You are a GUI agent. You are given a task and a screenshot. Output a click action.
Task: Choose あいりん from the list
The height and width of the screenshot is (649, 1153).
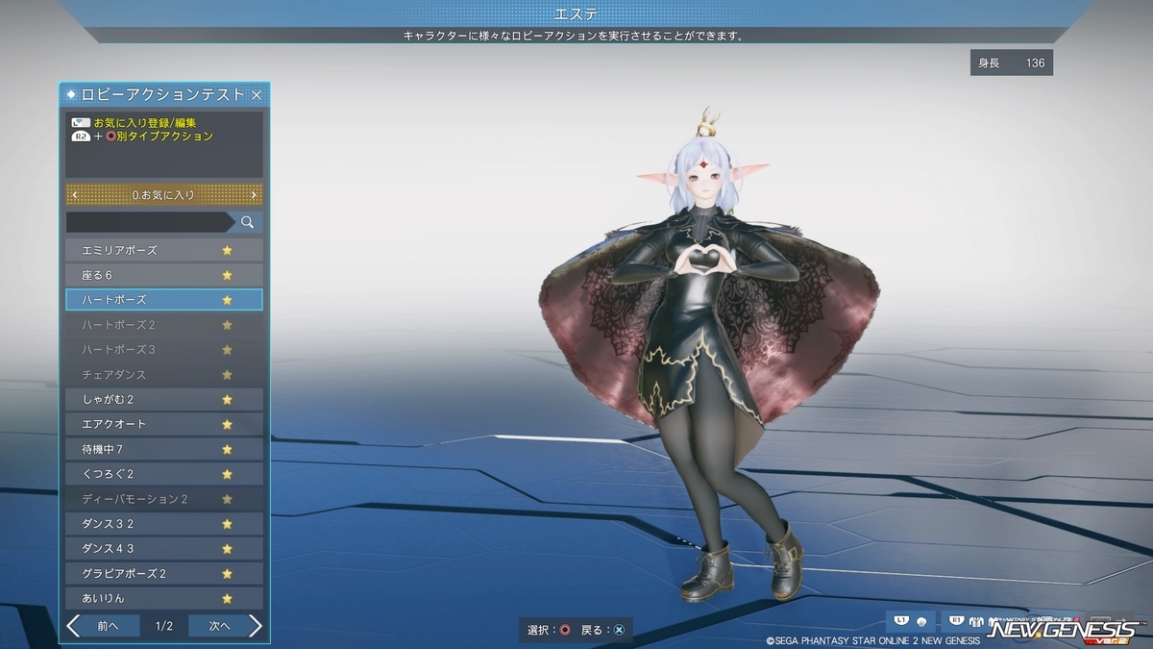(x=163, y=598)
